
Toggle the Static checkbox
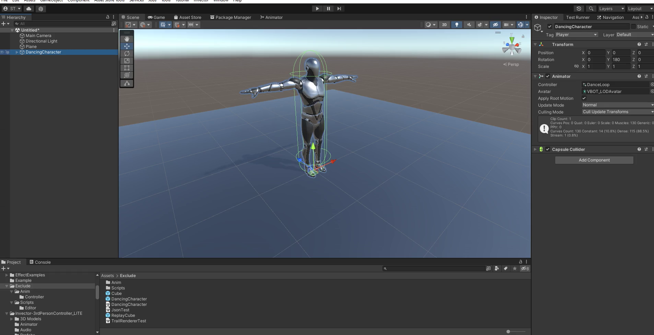(633, 26)
